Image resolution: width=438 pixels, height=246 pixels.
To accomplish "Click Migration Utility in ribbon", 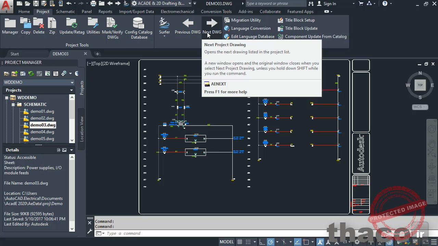I will (245, 20).
